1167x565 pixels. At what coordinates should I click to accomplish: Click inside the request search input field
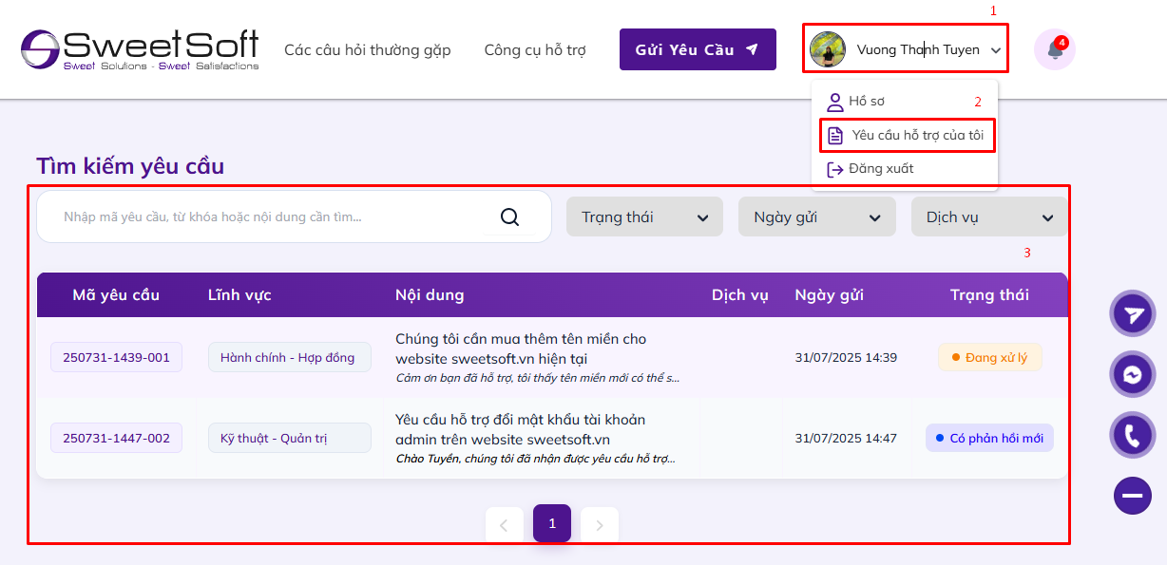point(266,217)
